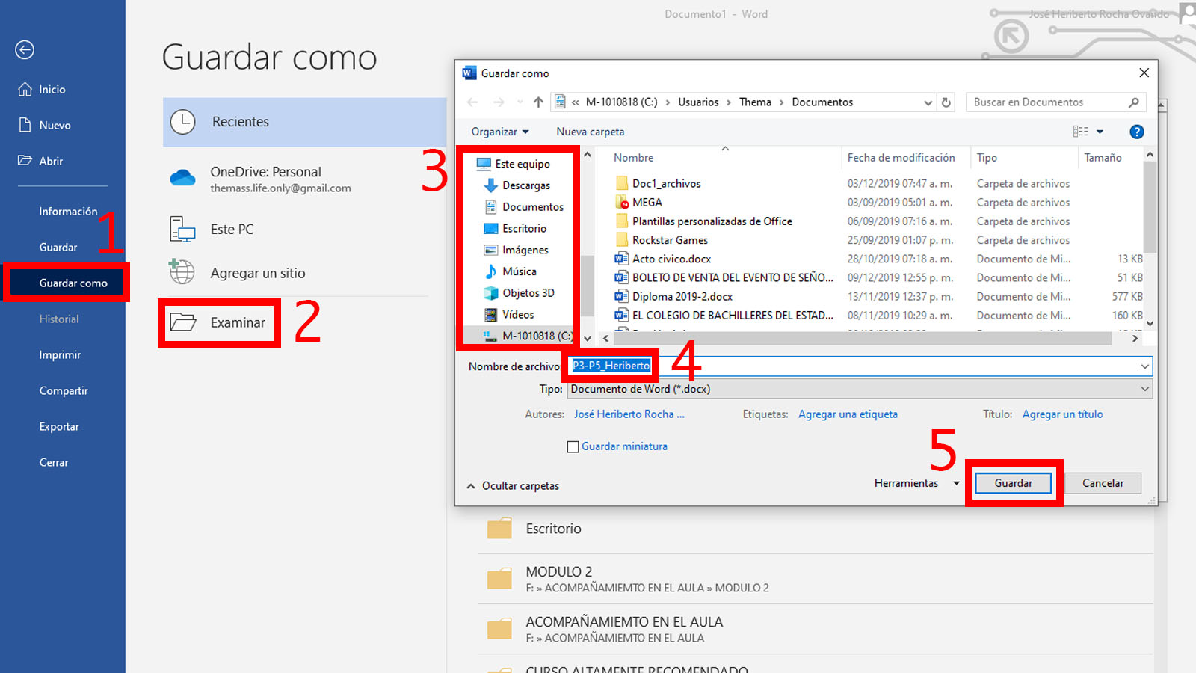This screenshot has width=1196, height=673.
Task: Click Agregar una etiqueta
Action: click(848, 414)
